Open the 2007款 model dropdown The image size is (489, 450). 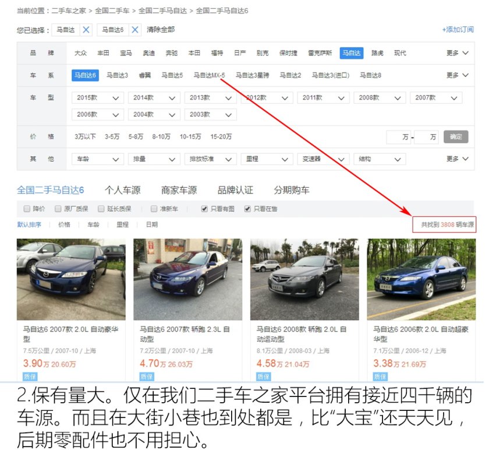[x=436, y=98]
